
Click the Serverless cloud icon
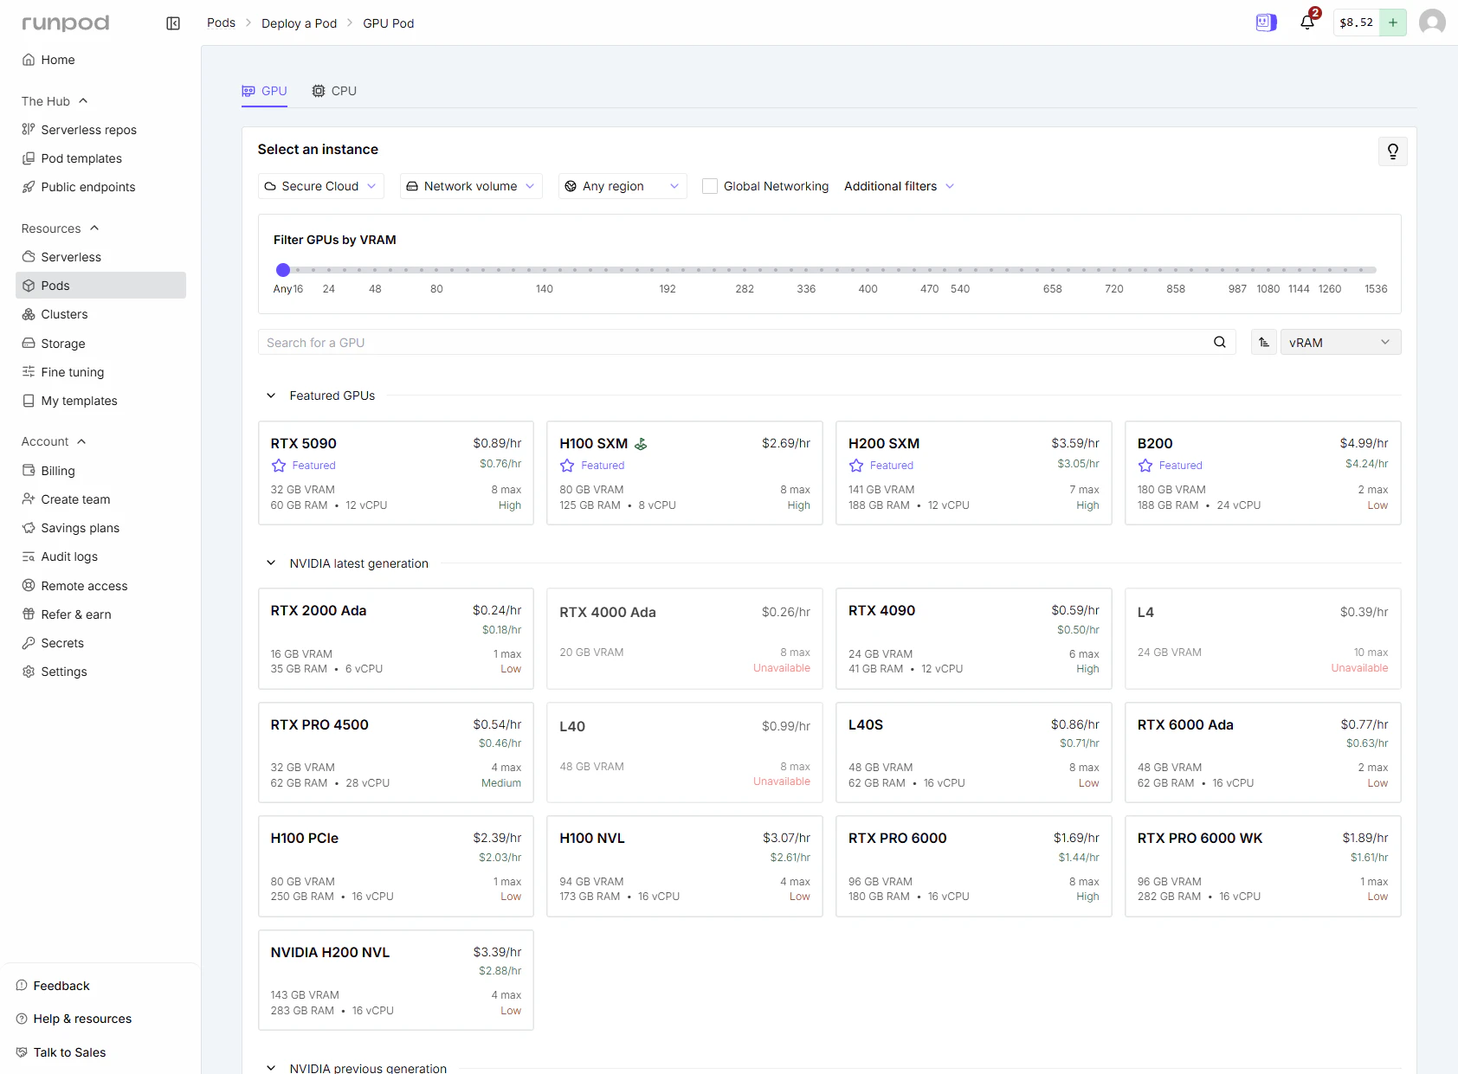pos(29,257)
